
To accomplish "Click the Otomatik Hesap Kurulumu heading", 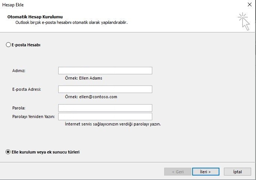I will pos(35,17).
